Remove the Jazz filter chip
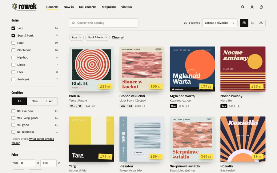Image resolution: width=277 pixels, height=173 pixels. [x=80, y=38]
